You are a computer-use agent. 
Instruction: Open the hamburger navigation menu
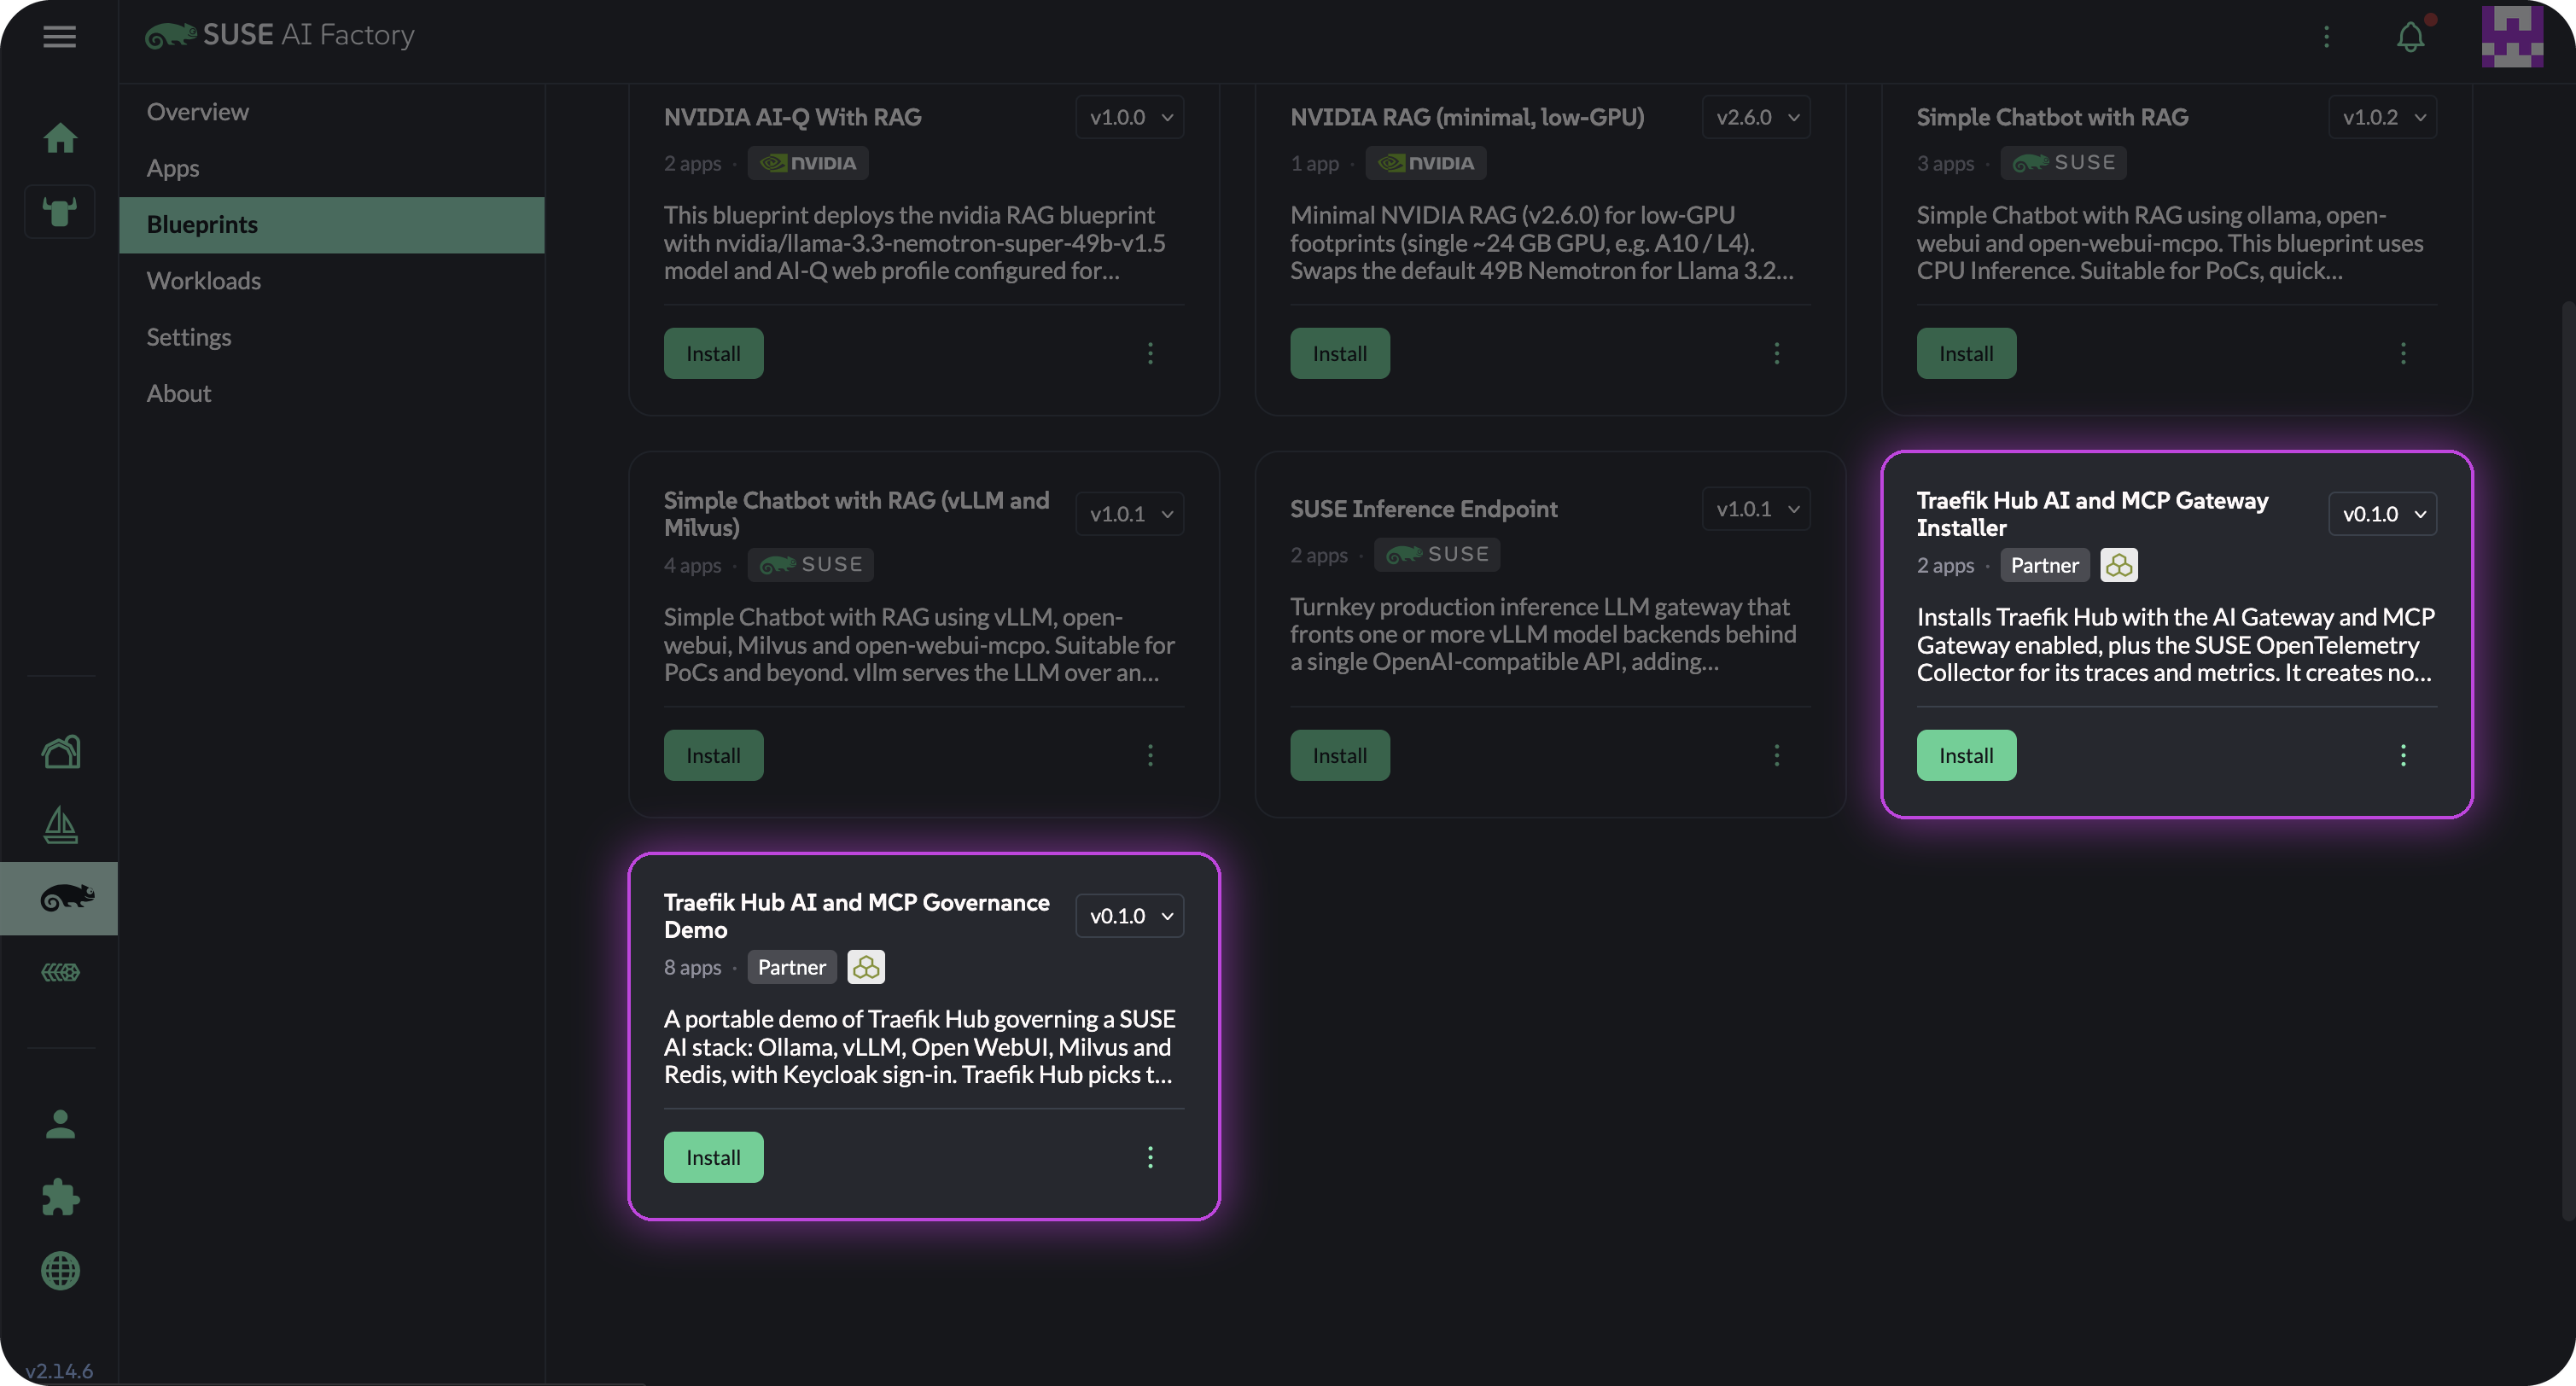click(x=59, y=36)
